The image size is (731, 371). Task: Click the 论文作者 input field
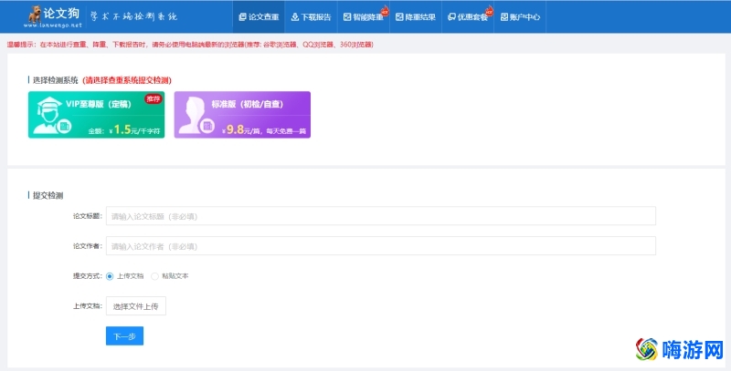click(x=381, y=246)
